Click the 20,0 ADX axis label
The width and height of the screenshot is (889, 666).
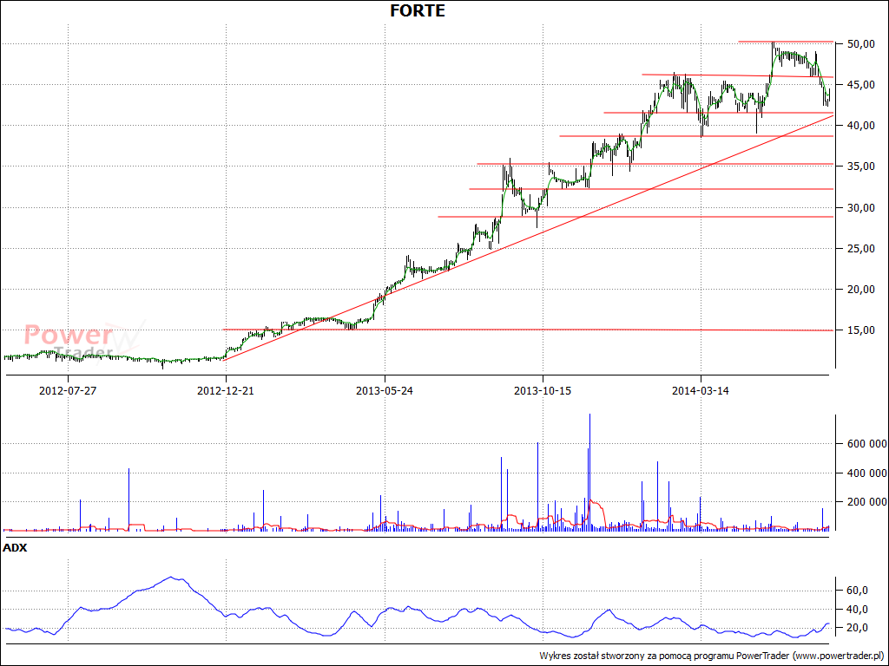click(857, 628)
